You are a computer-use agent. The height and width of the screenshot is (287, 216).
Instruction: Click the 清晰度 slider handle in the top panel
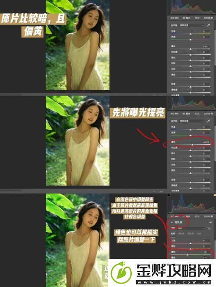click(191, 92)
